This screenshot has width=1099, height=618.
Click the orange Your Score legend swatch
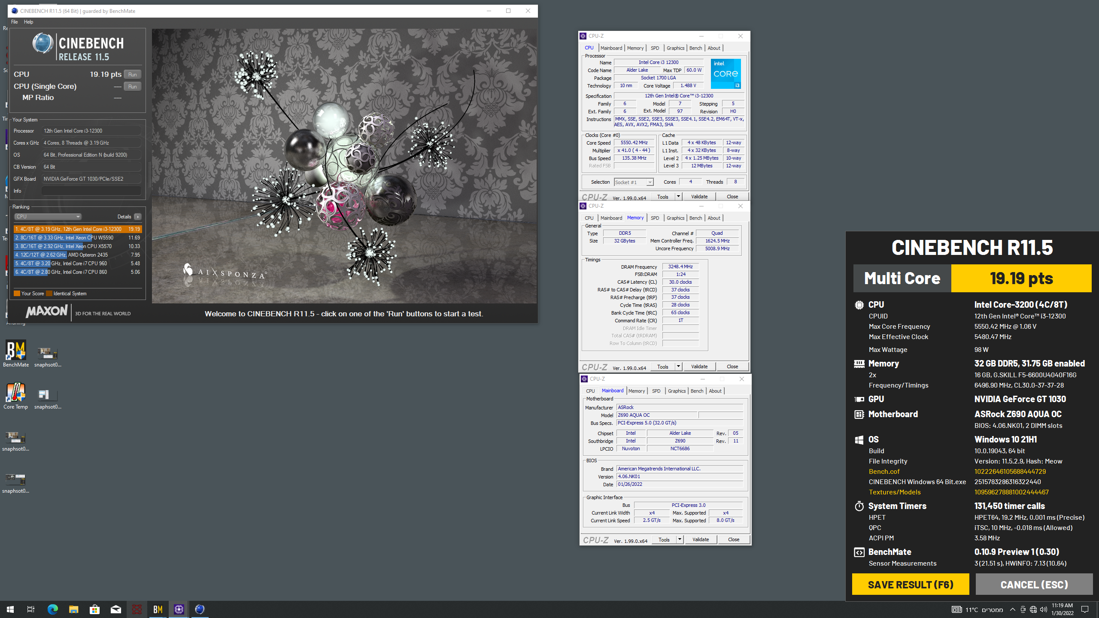pyautogui.click(x=17, y=294)
